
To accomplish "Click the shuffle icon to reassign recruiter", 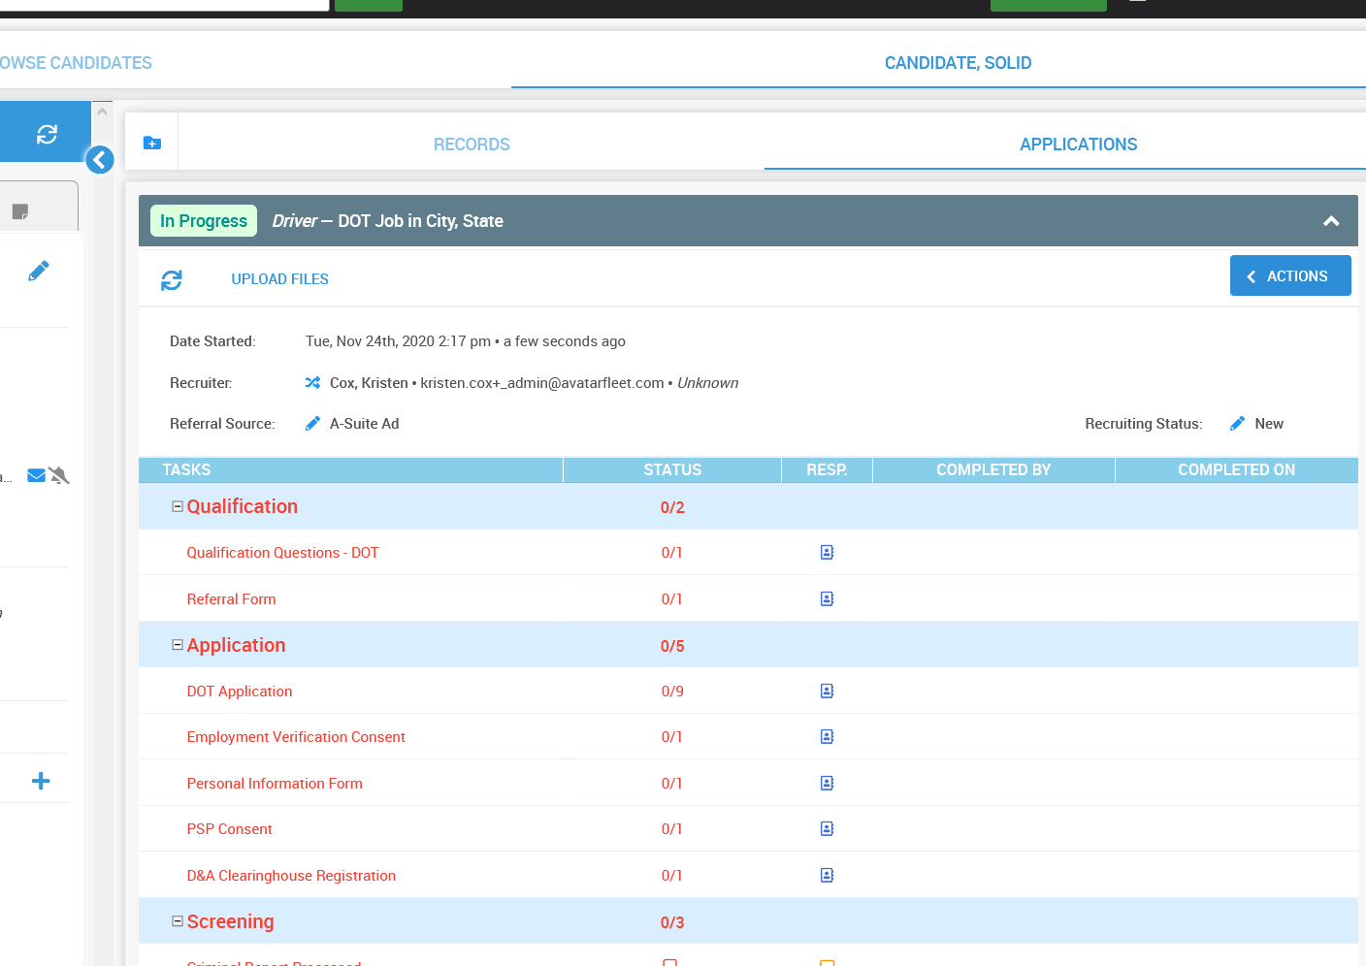I will point(312,383).
